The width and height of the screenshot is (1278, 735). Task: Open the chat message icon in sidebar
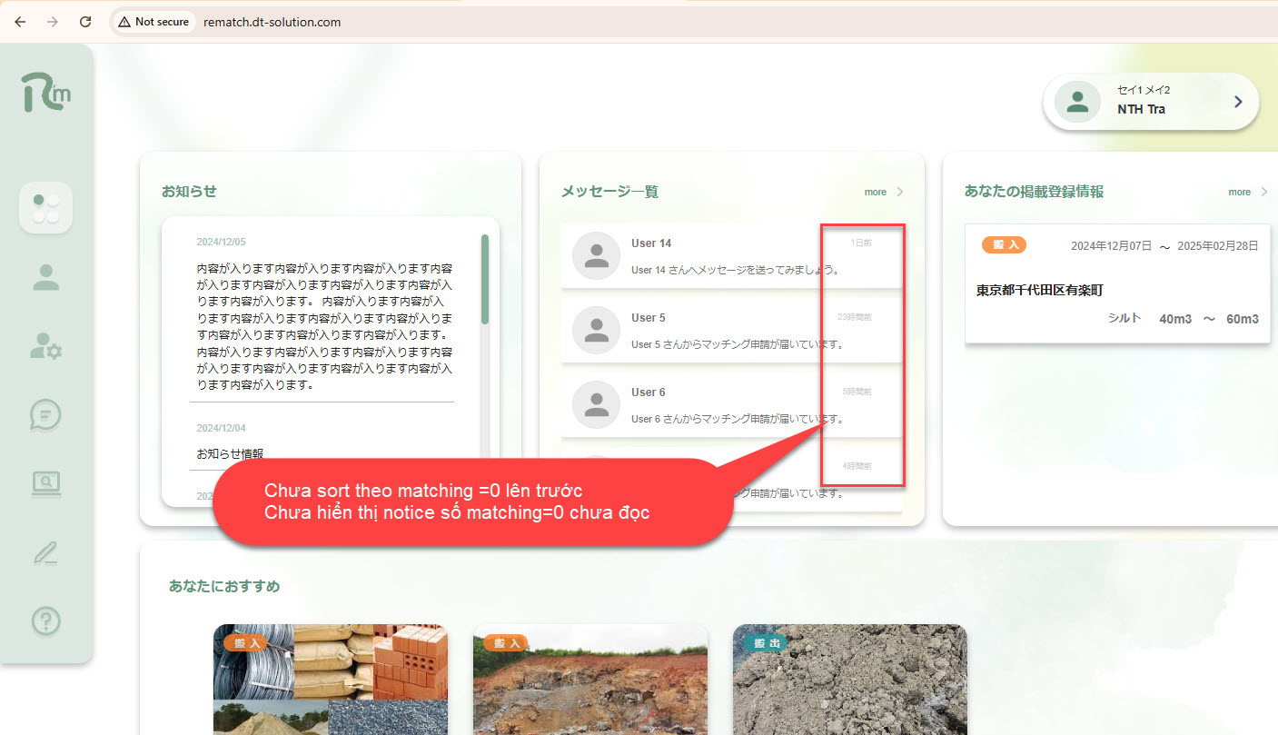(45, 415)
